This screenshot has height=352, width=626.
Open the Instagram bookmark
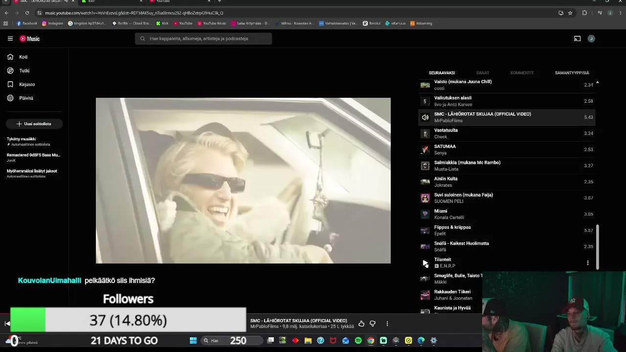click(52, 23)
